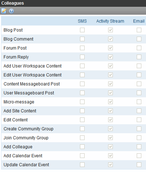Enable Email for Add Colleague
Viewport: 146px width, 172px height.
tap(139, 147)
